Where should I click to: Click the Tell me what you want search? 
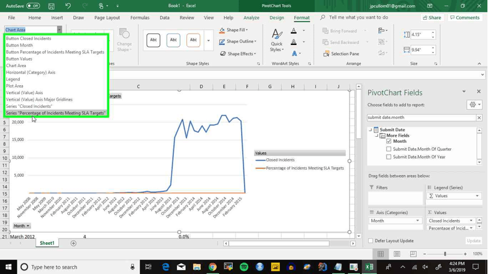tap(354, 17)
